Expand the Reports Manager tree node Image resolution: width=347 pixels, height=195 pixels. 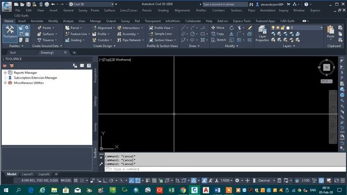[x=5, y=73]
